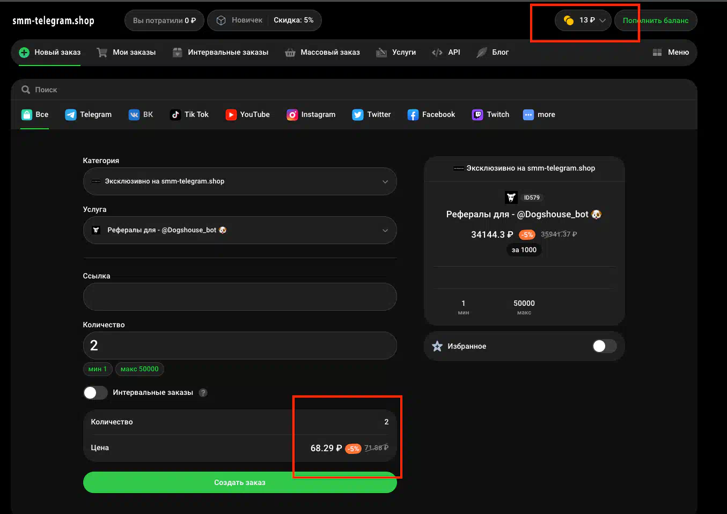Click the Ссылка input field

click(x=240, y=297)
